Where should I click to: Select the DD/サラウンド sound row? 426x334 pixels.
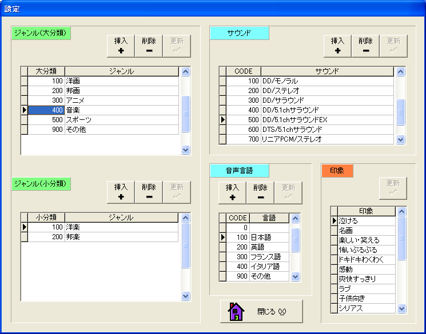310,100
